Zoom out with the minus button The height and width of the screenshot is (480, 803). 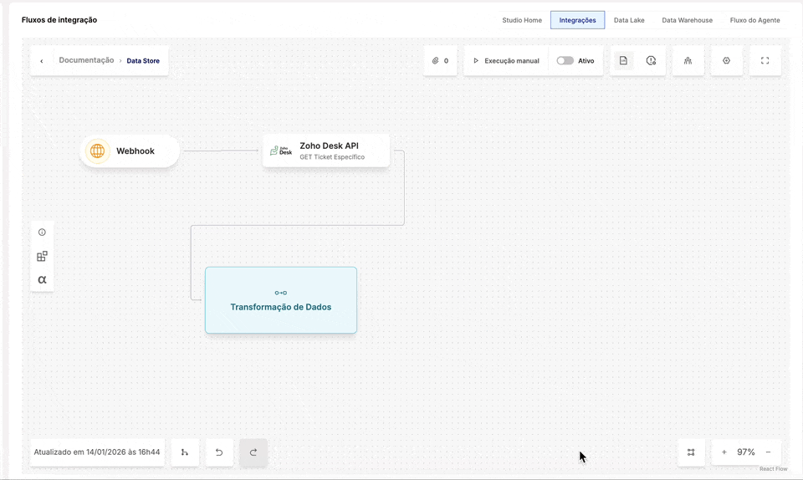768,452
